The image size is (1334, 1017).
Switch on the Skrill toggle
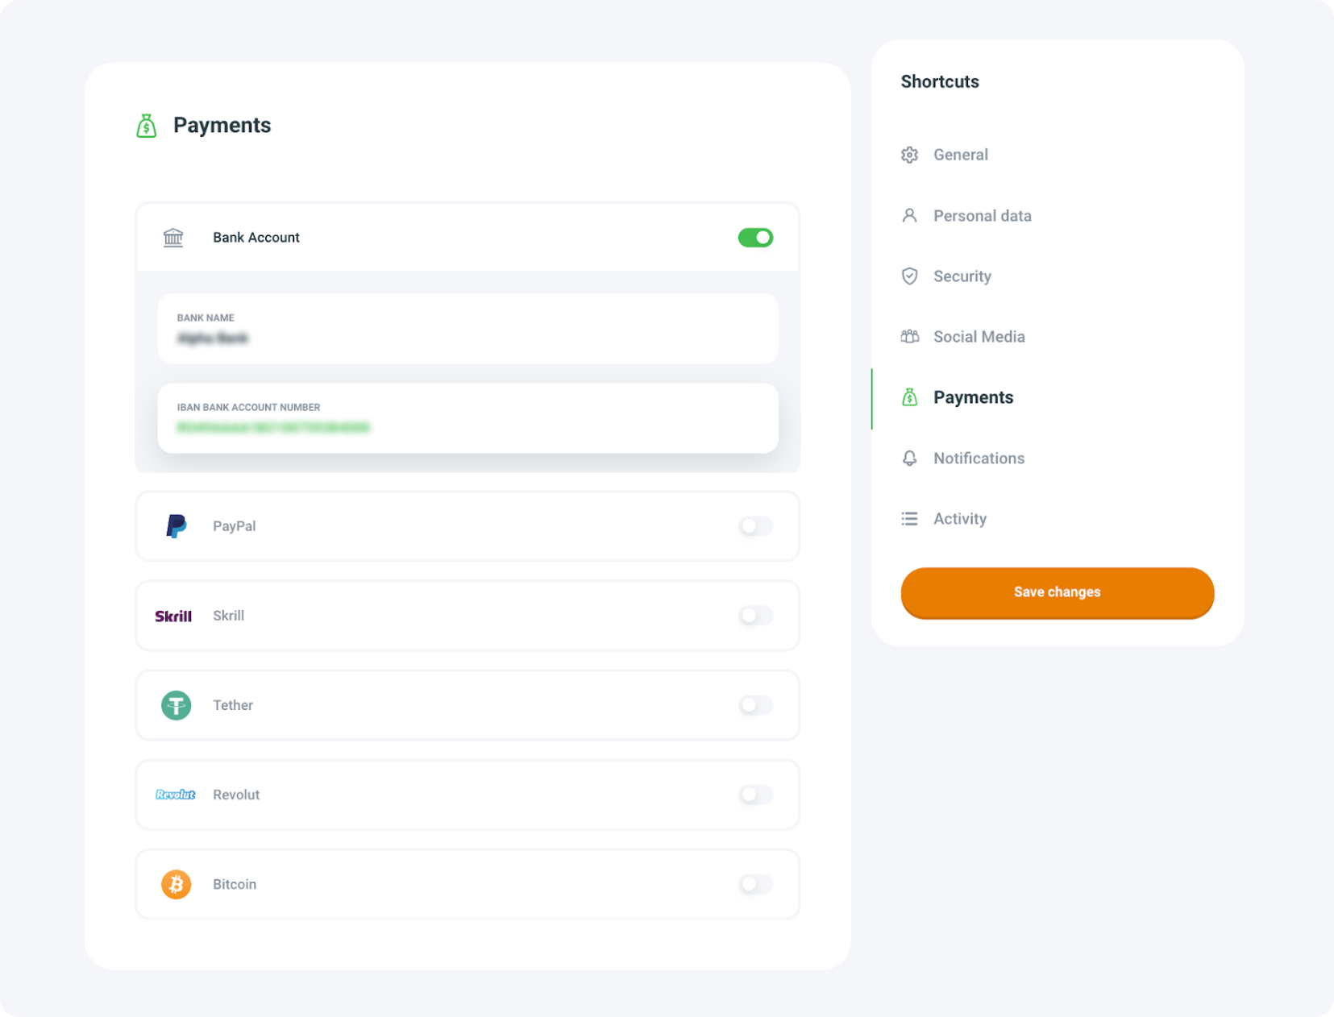click(x=755, y=616)
